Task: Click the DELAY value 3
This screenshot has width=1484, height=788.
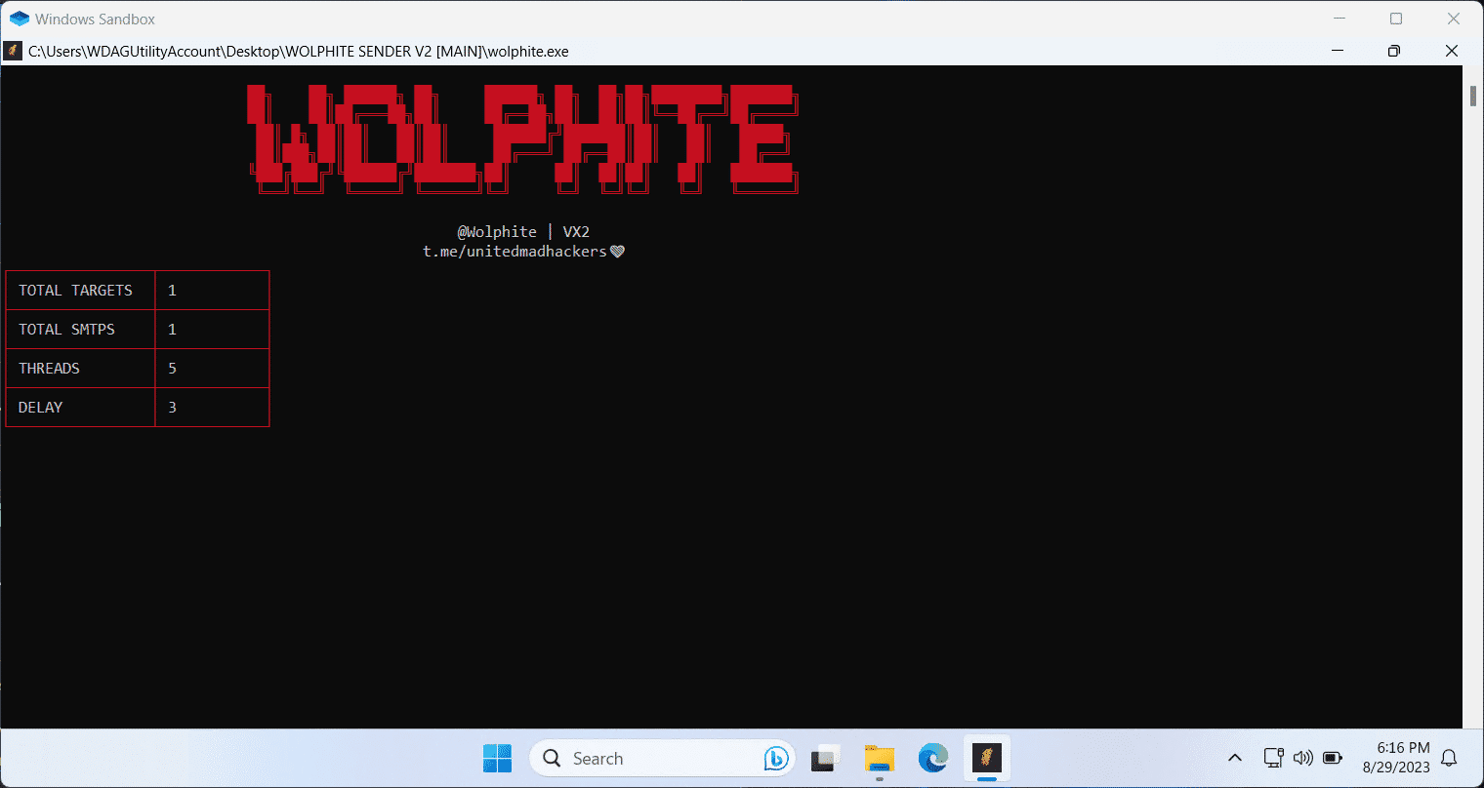Action: (172, 408)
